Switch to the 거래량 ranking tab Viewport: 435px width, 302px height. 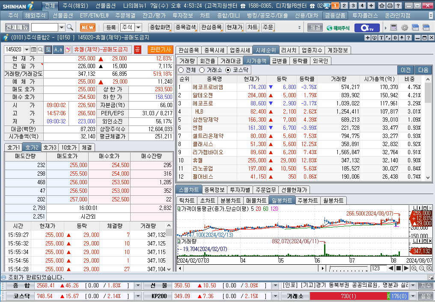tap(187, 61)
